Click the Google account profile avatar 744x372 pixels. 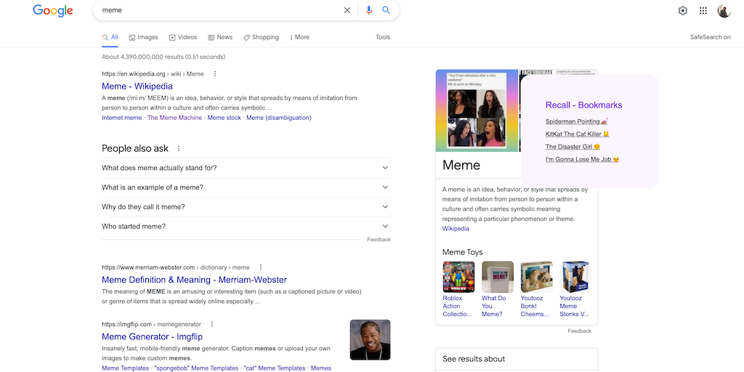(724, 10)
